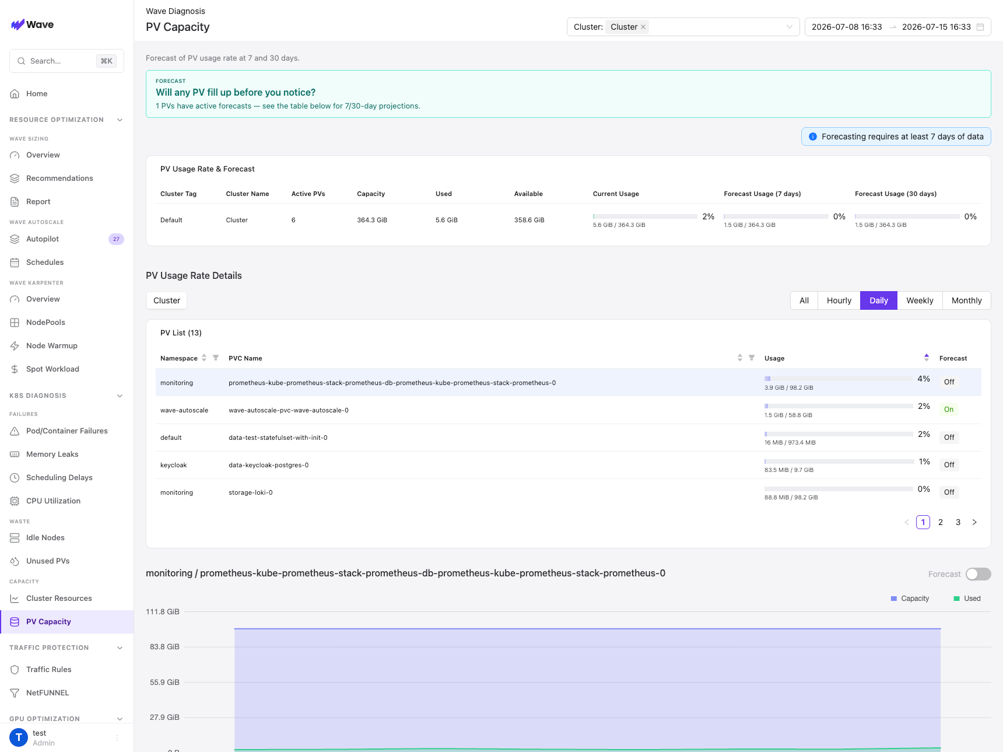Toggle forecast for storage-loki-0
Viewport: 1003px width, 752px height.
[949, 492]
